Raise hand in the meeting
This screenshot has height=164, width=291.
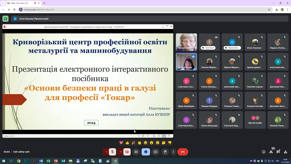coord(165,152)
